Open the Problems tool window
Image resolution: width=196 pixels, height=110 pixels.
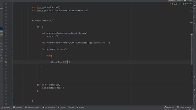pyautogui.click(x=6, y=107)
